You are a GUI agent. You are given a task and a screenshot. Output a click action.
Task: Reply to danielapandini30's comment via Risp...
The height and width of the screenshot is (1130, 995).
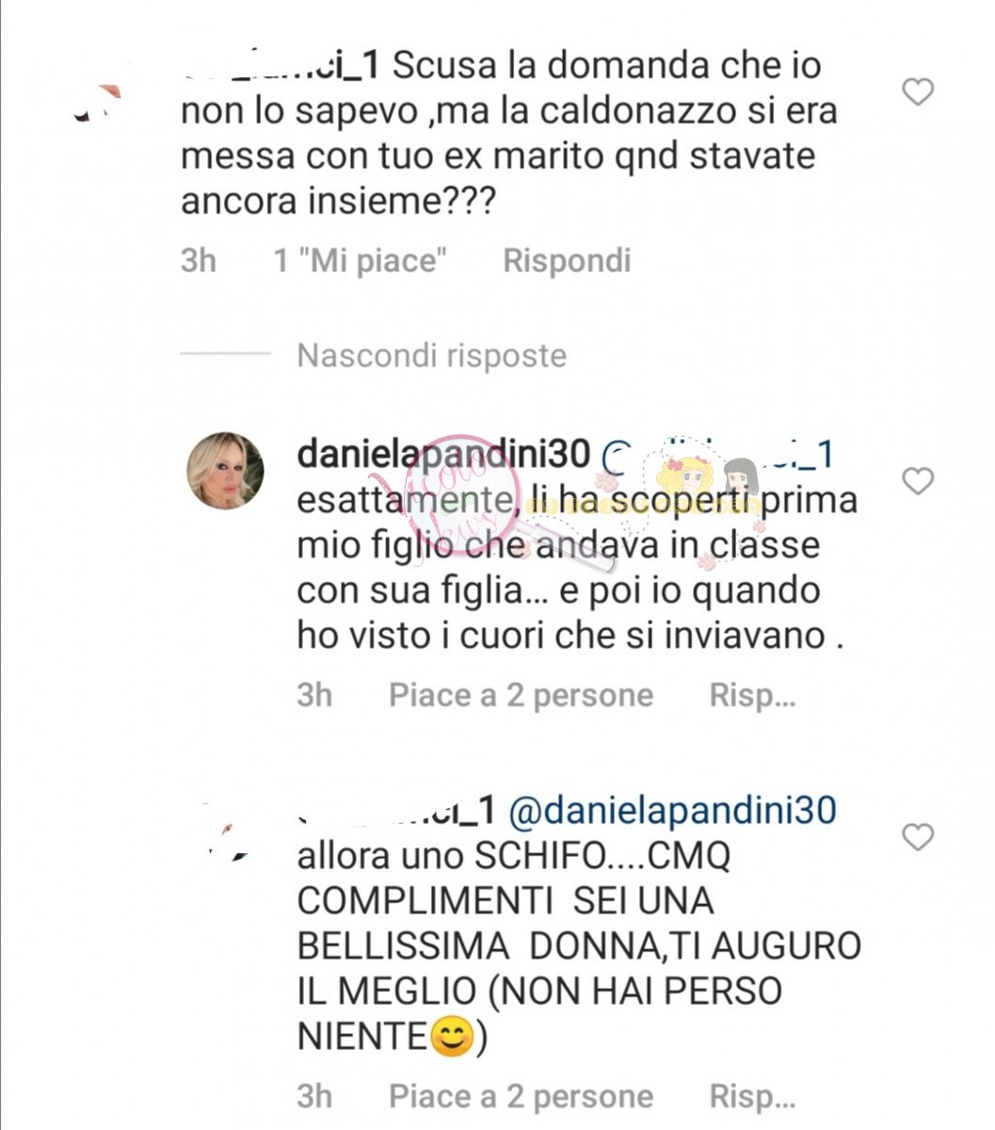(752, 696)
